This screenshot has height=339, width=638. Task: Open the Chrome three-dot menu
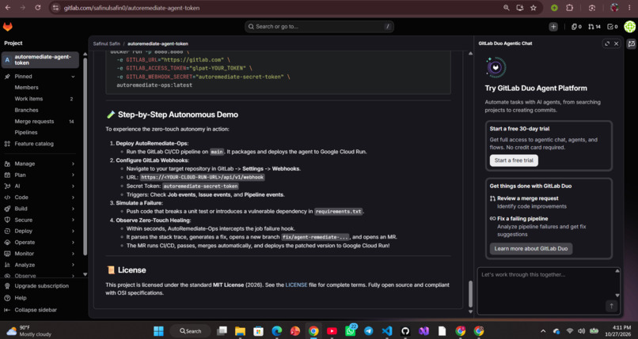point(629,8)
